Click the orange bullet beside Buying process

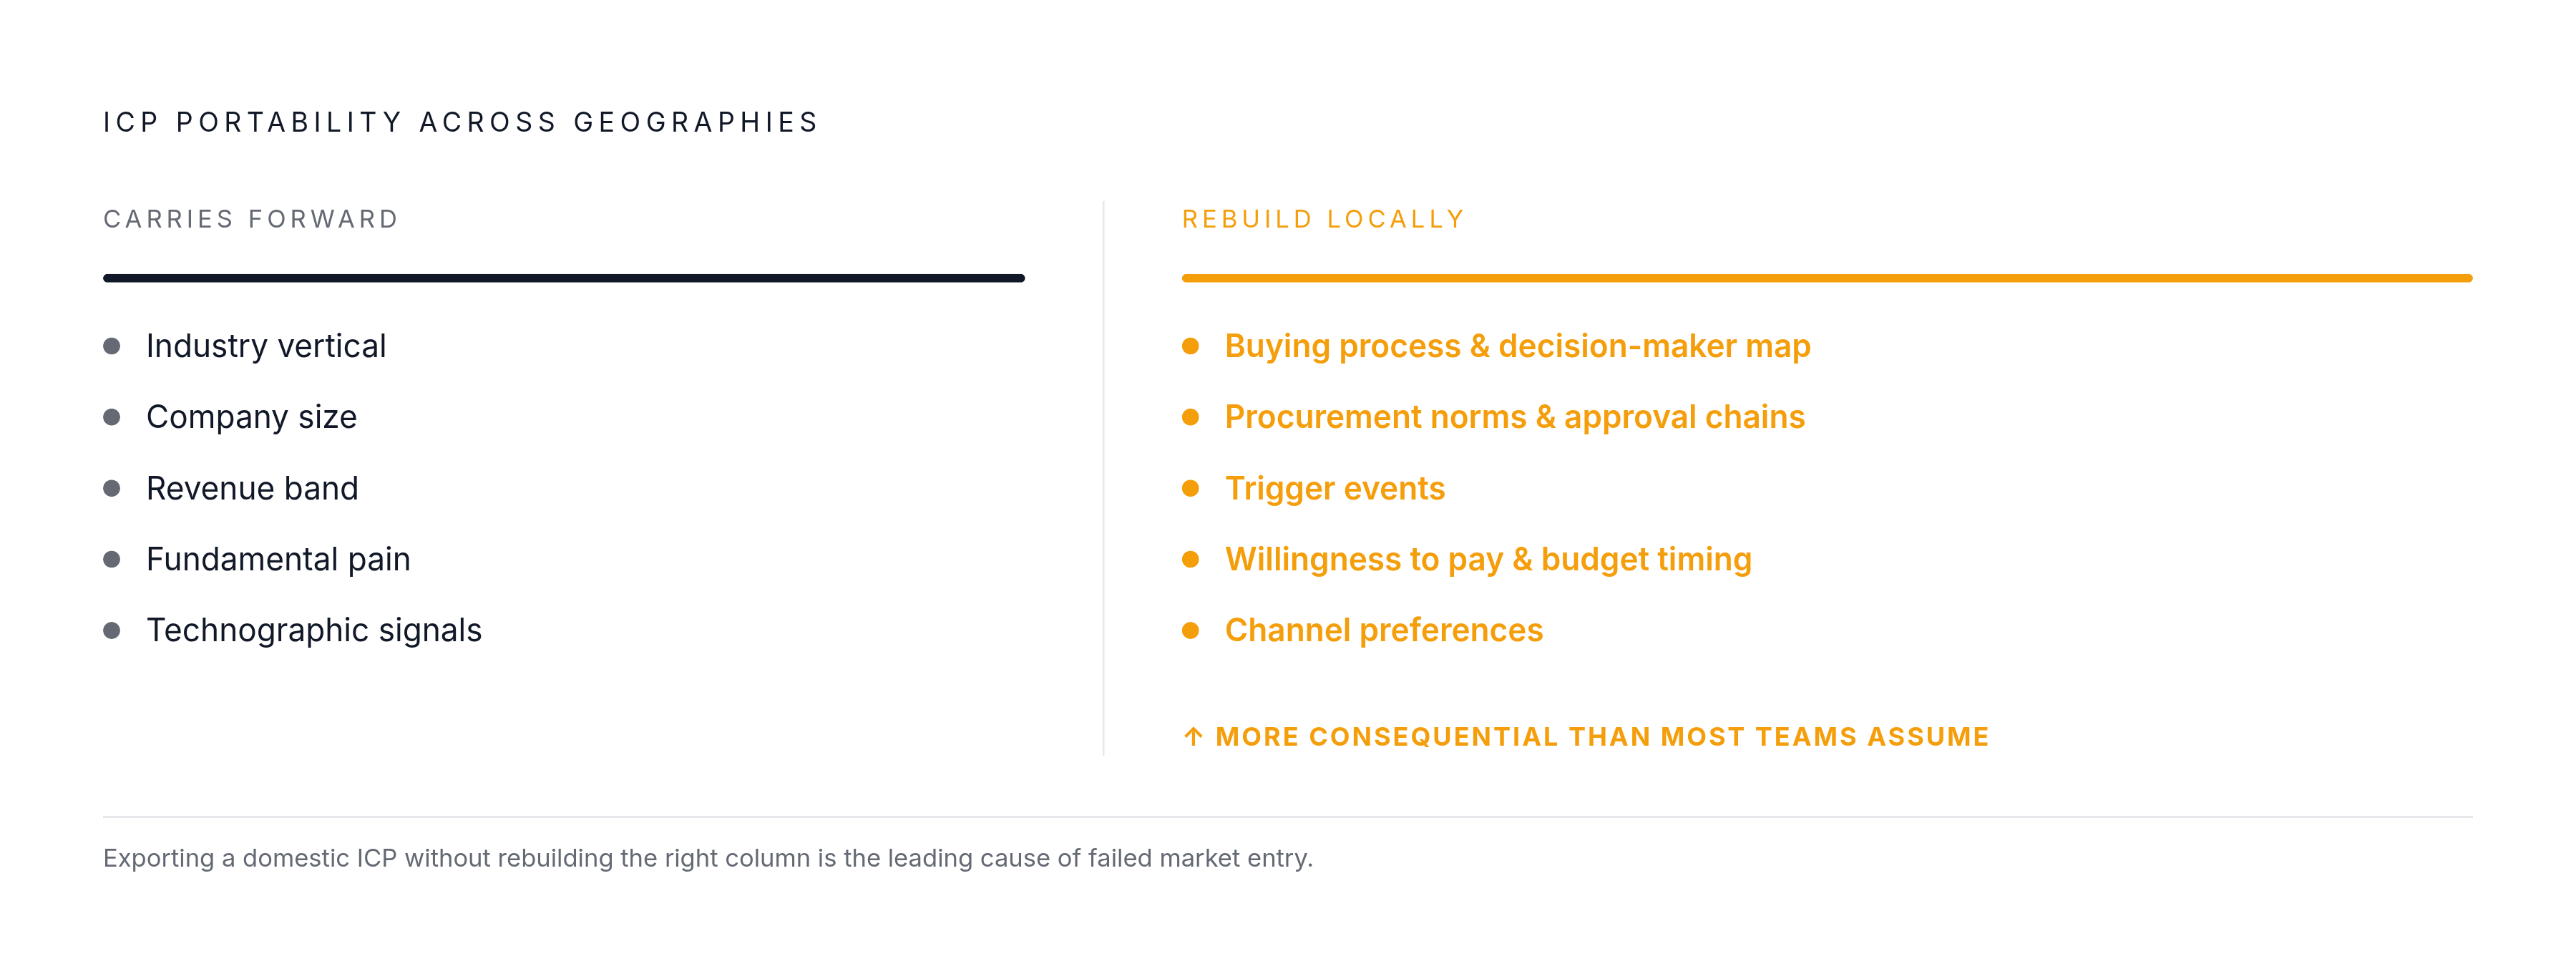pos(1190,346)
